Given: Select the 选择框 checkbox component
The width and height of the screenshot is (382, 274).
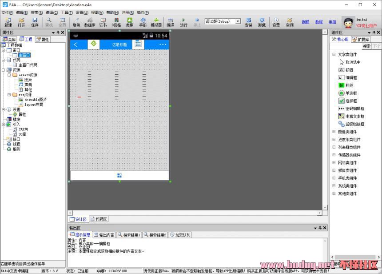Looking at the screenshot, I should tap(350, 101).
